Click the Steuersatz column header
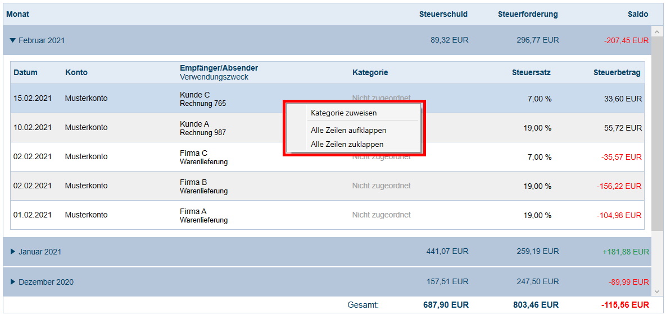Viewport: 666px width, 315px height. [x=531, y=72]
